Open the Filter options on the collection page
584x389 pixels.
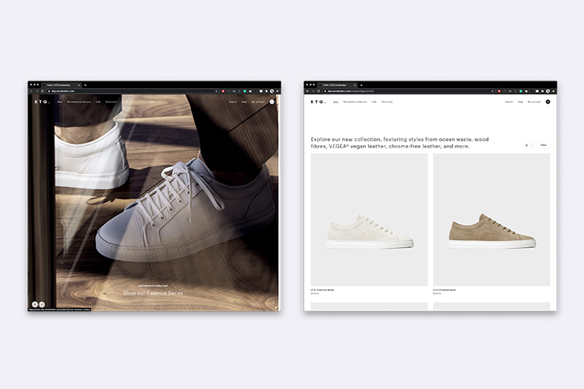(x=544, y=144)
